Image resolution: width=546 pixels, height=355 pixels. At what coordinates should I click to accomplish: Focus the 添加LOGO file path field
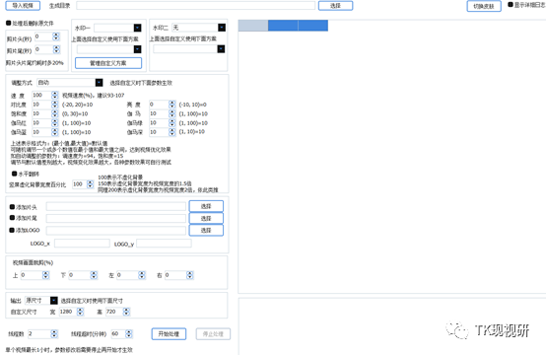point(116,231)
